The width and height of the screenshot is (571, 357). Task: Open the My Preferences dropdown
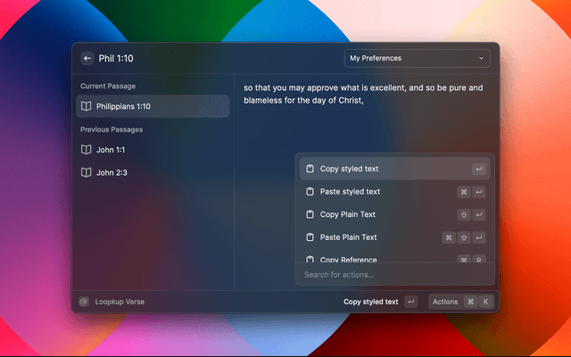tap(417, 59)
